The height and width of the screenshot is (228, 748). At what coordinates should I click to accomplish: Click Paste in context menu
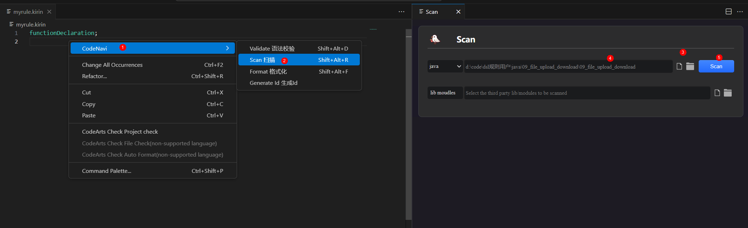(x=153, y=115)
